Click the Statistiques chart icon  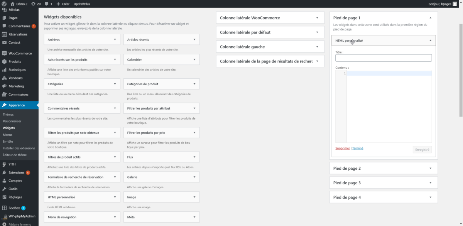click(4, 70)
